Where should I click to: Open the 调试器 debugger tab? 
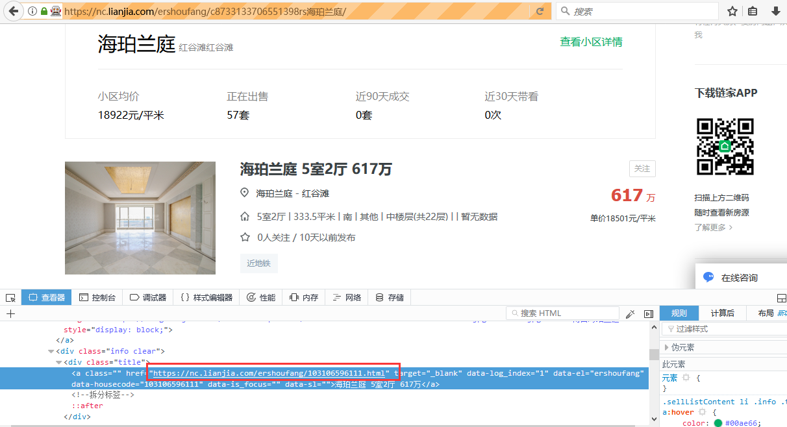click(148, 297)
